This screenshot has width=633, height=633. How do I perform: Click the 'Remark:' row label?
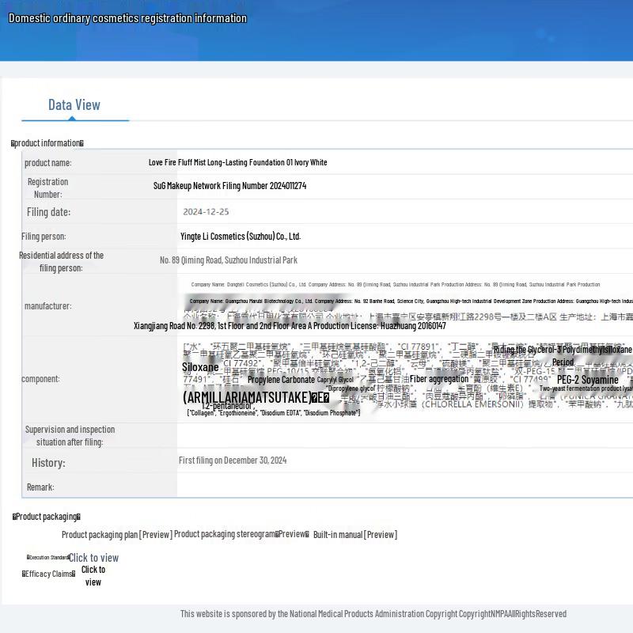tap(40, 487)
